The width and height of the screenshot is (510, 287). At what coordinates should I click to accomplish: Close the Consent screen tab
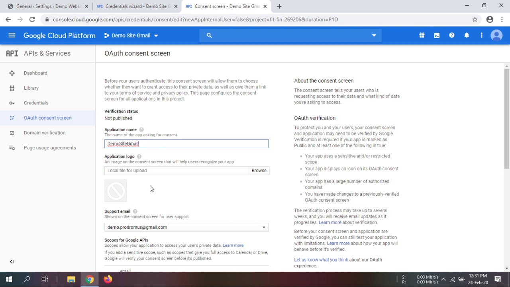[265, 6]
